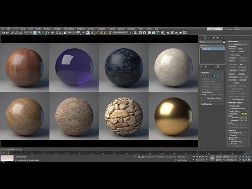The image size is (252, 189).
Task: Toggle the Percent Snap icon
Action: click(101, 33)
